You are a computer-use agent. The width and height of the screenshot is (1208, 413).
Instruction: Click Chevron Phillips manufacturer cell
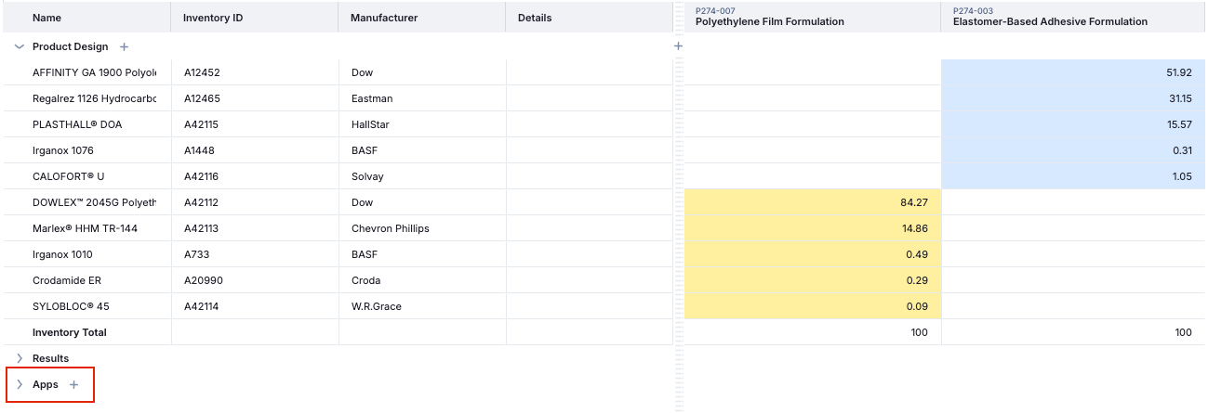click(390, 228)
